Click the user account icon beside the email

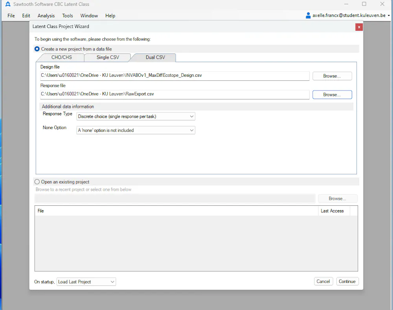(x=308, y=15)
